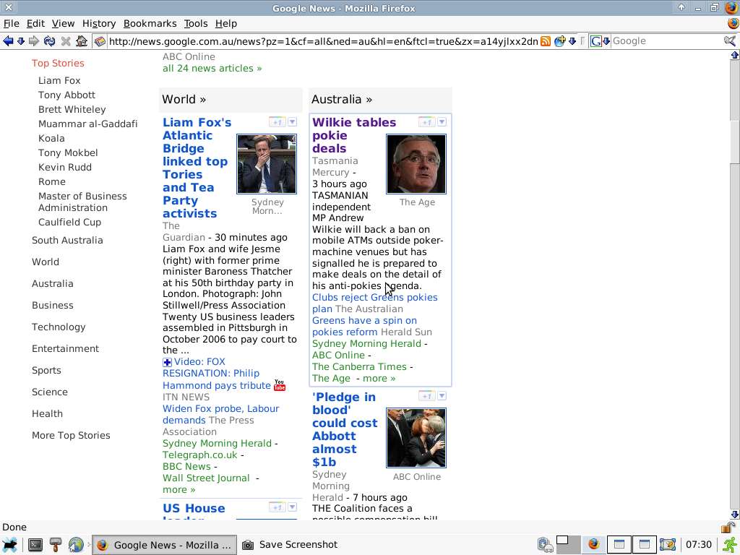Open the options dropdown on US House story
The height and width of the screenshot is (555, 740).
click(293, 507)
